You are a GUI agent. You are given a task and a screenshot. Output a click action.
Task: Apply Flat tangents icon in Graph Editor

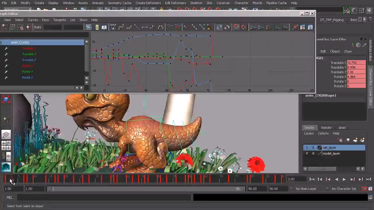coord(145,27)
